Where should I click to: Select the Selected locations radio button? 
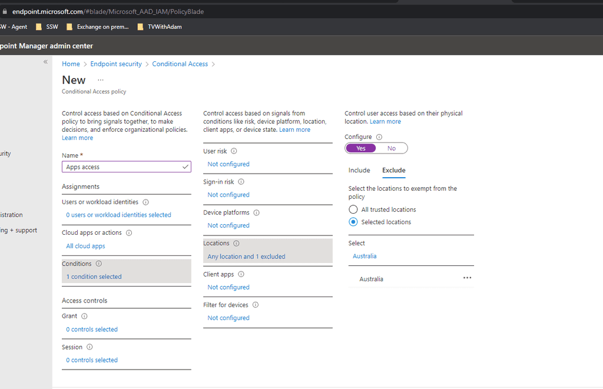[353, 222]
